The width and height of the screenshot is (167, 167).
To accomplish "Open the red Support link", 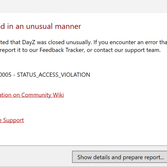I will 12,120.
